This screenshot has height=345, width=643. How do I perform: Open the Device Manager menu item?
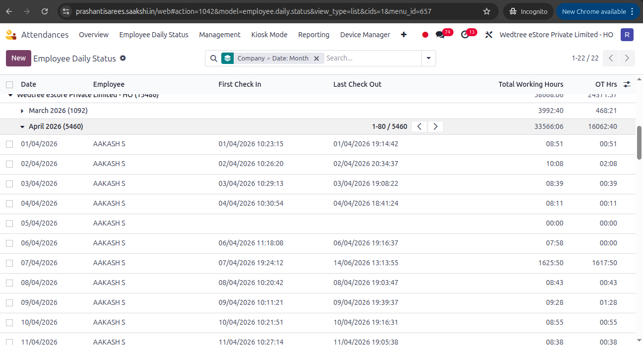(365, 35)
